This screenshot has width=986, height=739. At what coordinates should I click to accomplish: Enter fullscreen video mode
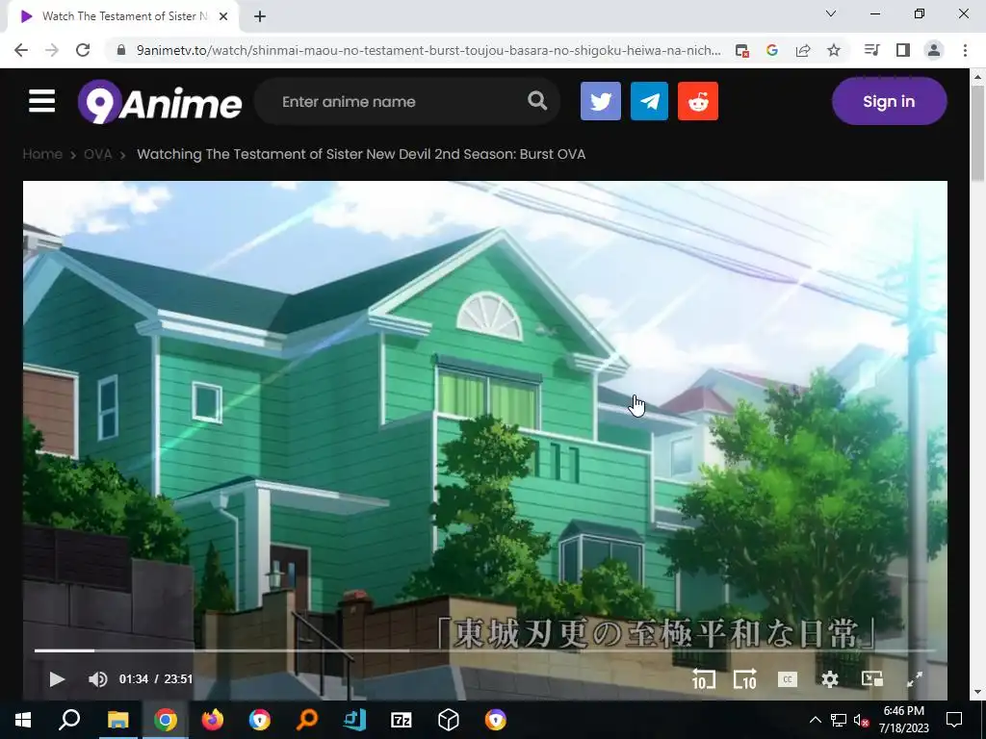[x=915, y=678]
